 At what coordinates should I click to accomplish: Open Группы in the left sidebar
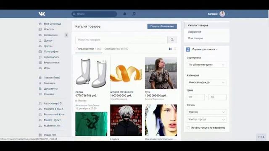tap(48, 46)
